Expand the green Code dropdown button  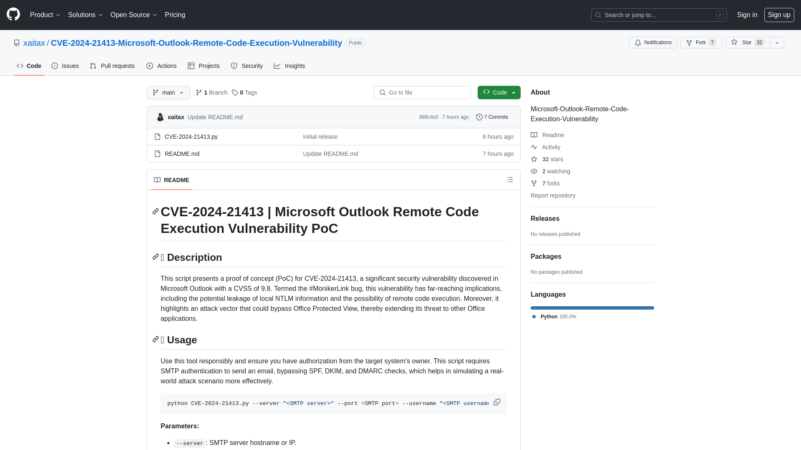click(x=499, y=92)
